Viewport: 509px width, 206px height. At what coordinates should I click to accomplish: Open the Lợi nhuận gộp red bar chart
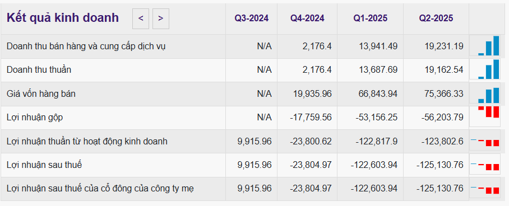pos(485,116)
